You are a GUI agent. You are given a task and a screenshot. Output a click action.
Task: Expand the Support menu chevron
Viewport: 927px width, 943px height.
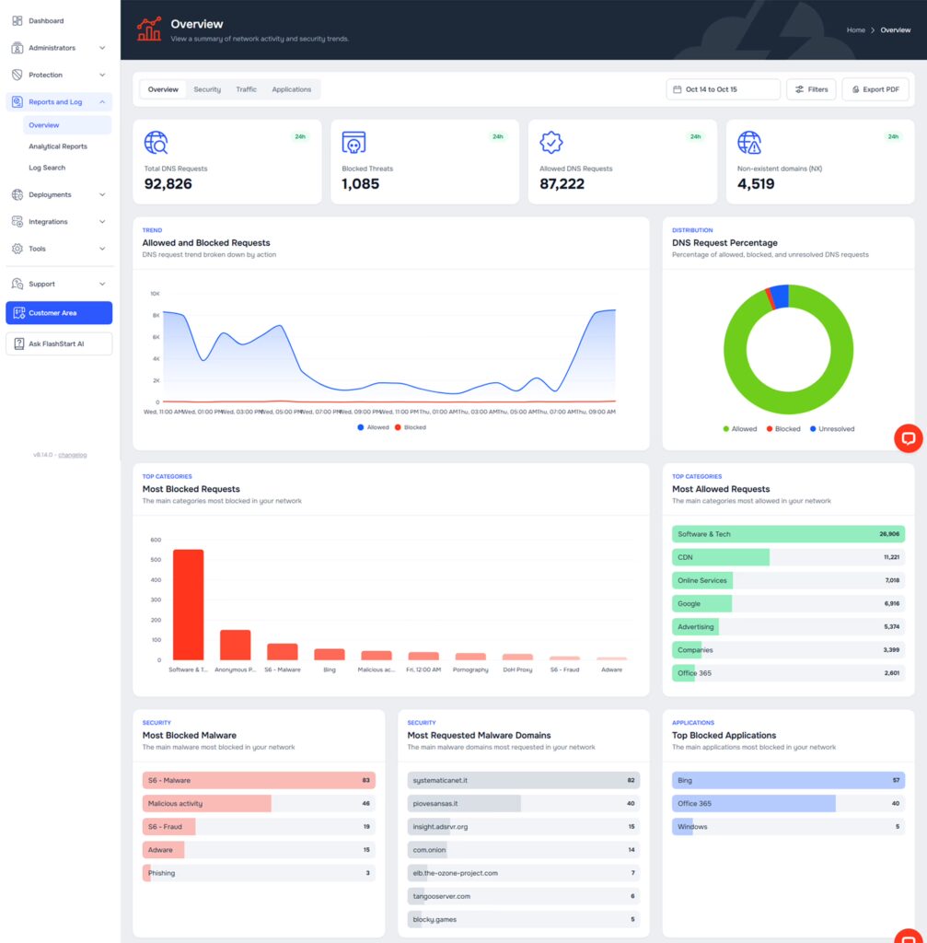[x=102, y=284]
